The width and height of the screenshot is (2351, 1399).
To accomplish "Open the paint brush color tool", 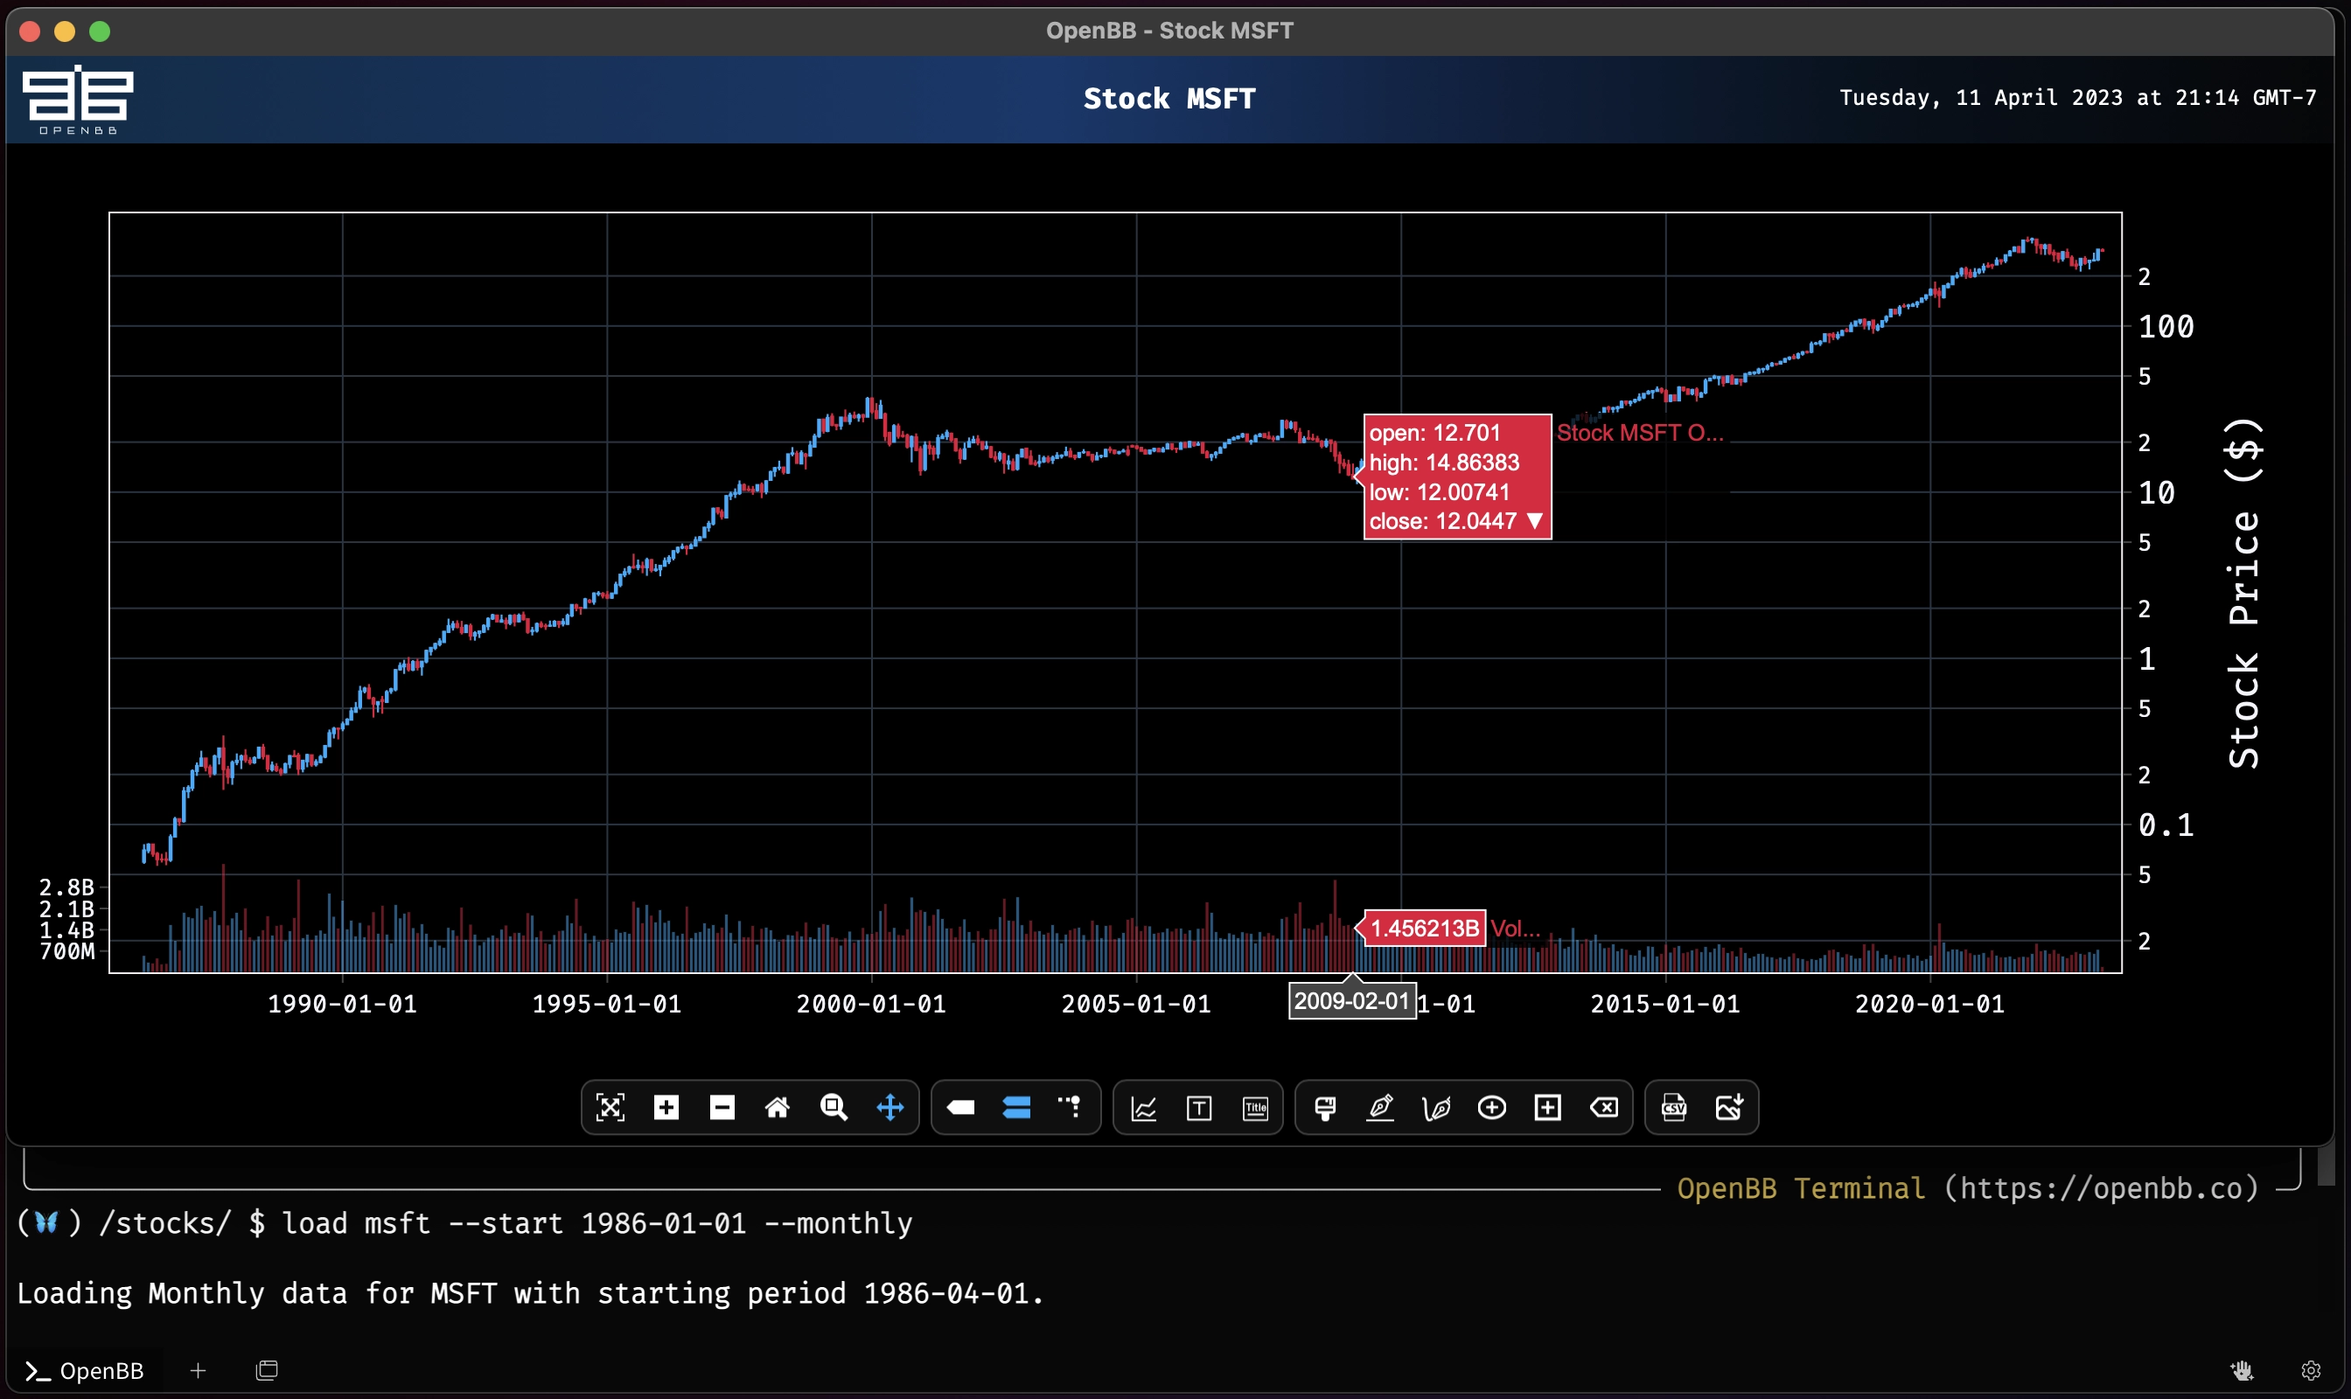I will click(1325, 1107).
